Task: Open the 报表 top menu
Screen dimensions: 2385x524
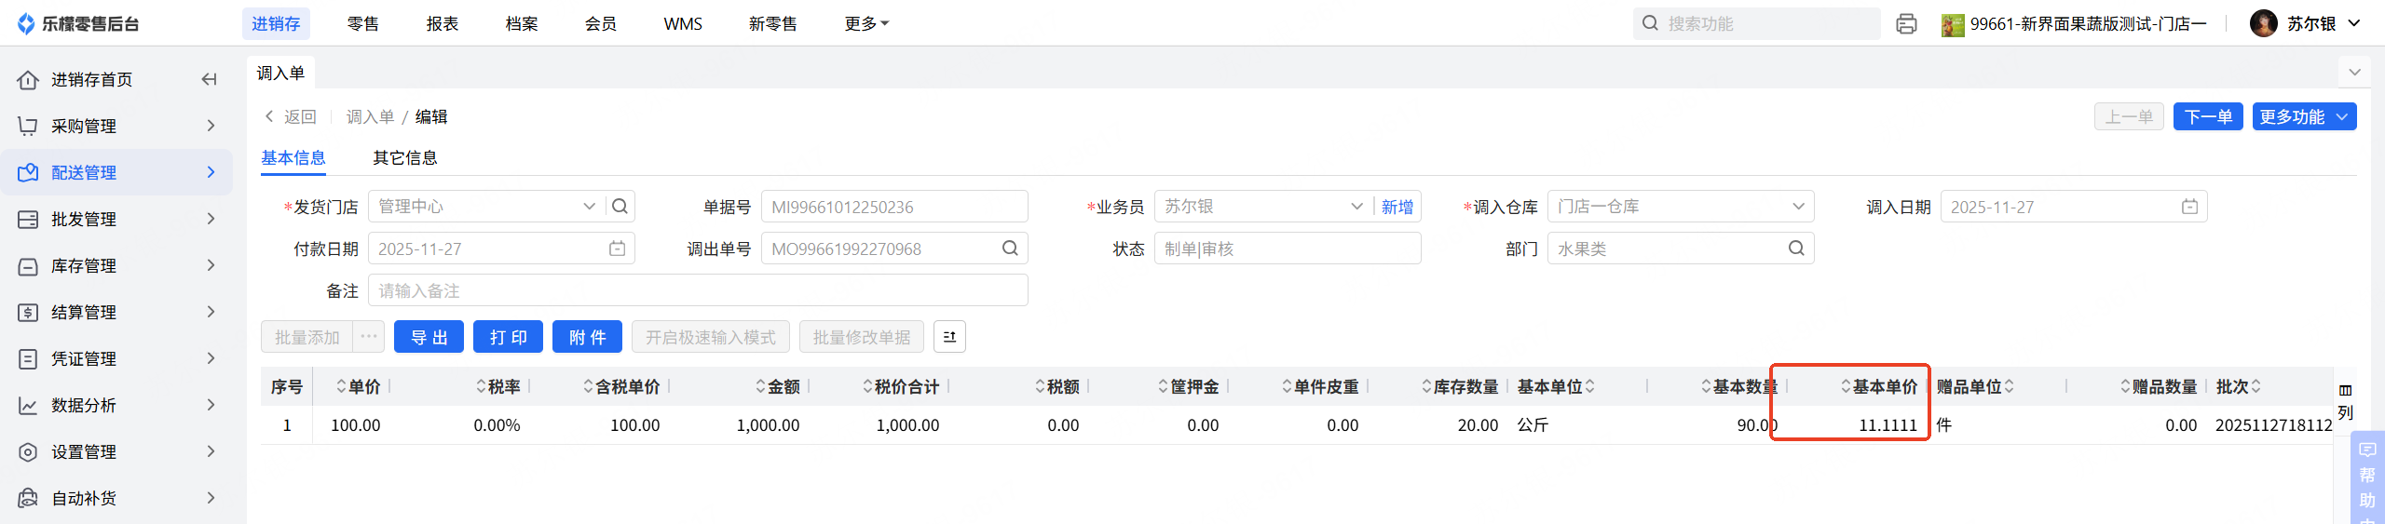Action: pos(443,24)
